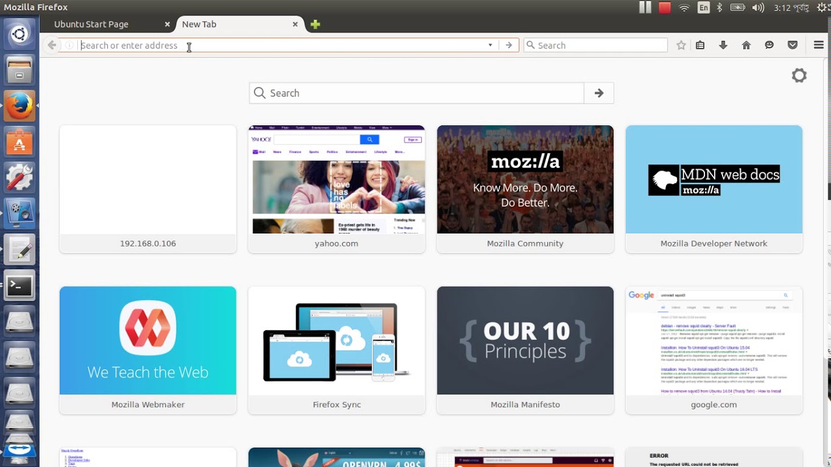
Task: Open the yahoo.com tile
Action: click(x=336, y=189)
